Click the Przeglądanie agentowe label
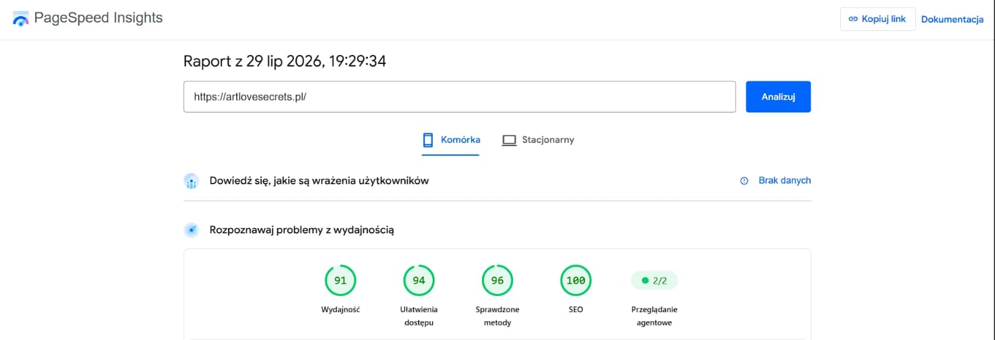The width and height of the screenshot is (995, 340). 654,316
